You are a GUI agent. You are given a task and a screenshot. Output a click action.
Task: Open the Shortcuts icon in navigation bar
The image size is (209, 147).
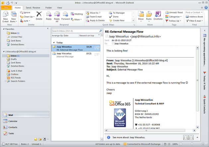[x=44, y=139]
